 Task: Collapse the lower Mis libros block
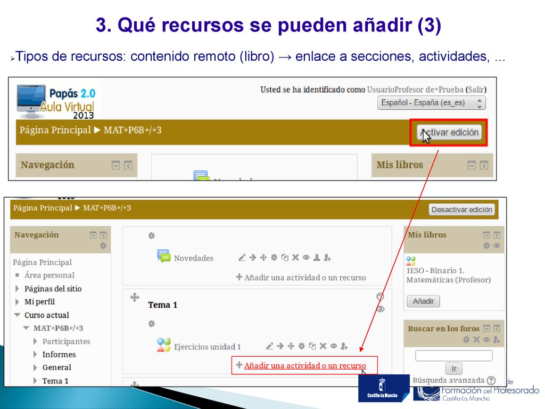click(486, 235)
